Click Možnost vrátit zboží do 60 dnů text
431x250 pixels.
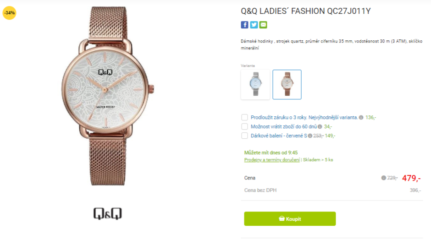click(x=284, y=126)
